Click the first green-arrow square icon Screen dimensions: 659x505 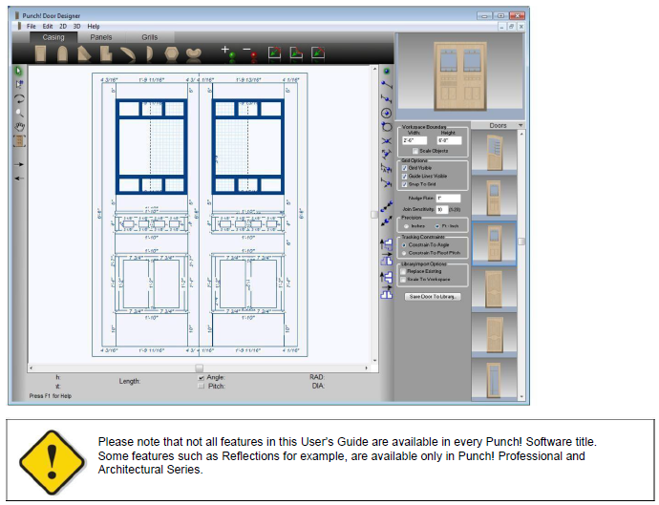tap(274, 53)
